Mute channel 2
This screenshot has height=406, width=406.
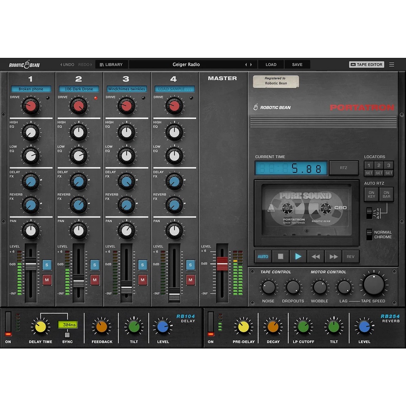[95, 280]
